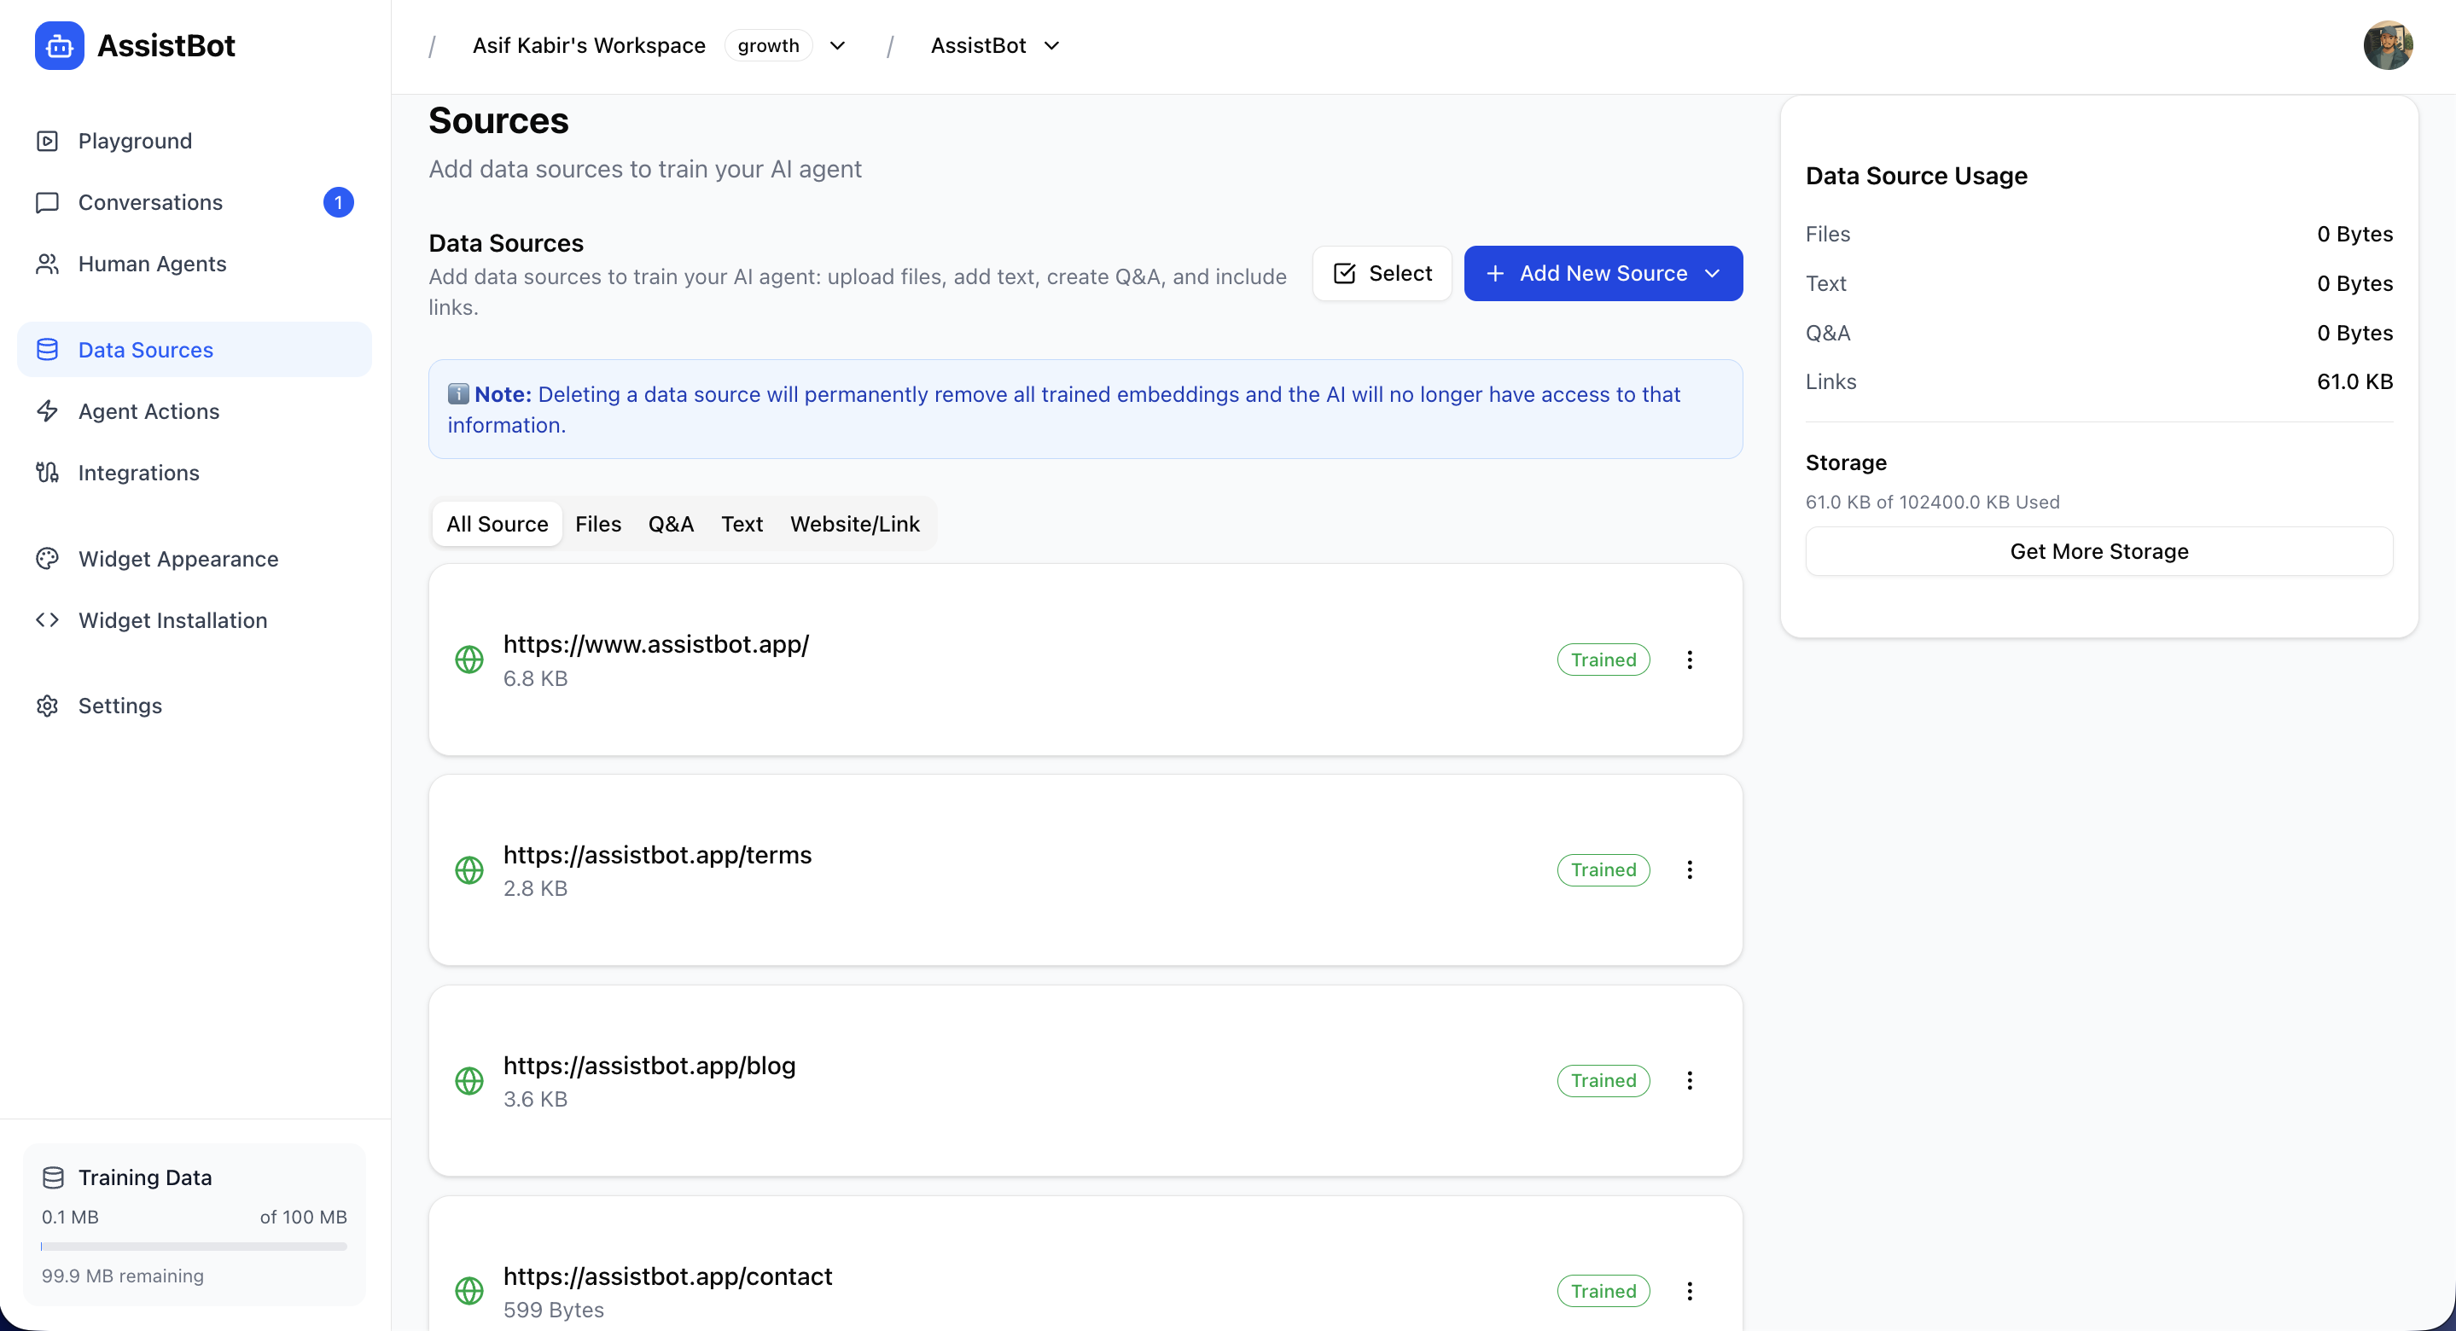Open Agent Actions
Image resolution: width=2456 pixels, height=1331 pixels.
[148, 411]
